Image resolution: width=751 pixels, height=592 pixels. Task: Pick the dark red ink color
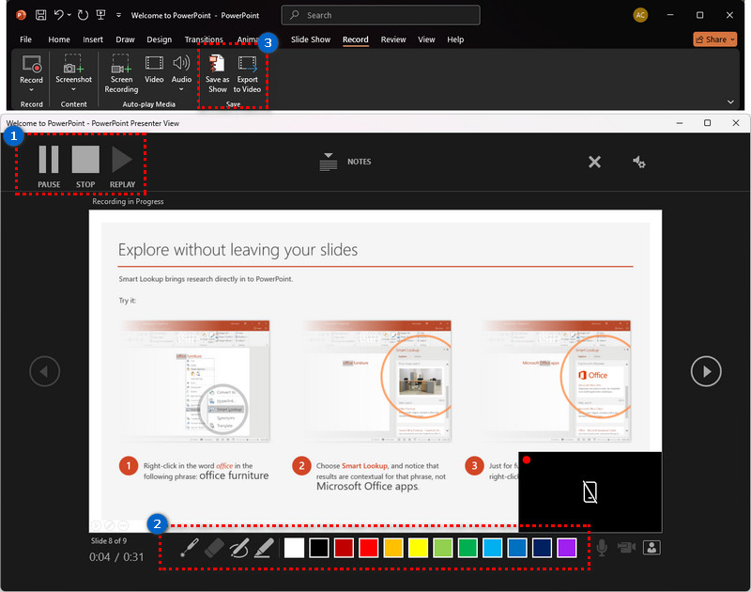pos(344,548)
